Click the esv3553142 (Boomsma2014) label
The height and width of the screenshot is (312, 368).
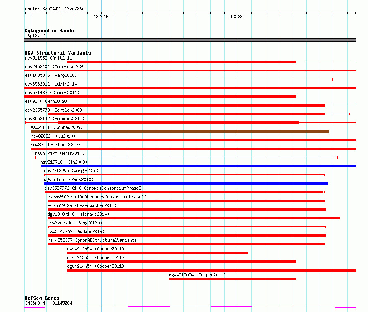55,119
